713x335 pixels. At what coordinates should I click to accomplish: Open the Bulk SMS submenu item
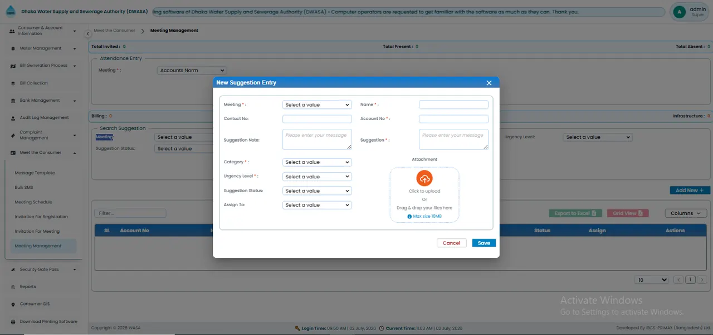click(x=24, y=187)
